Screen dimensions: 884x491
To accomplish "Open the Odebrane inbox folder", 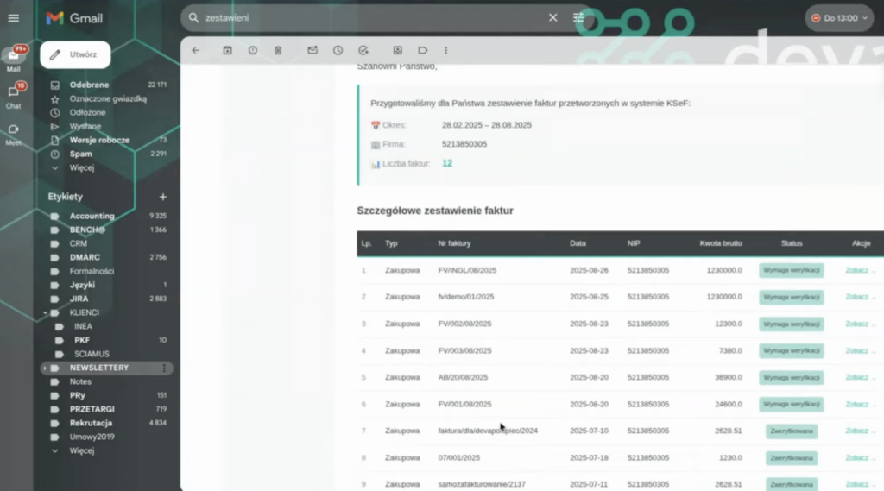I will [x=89, y=85].
